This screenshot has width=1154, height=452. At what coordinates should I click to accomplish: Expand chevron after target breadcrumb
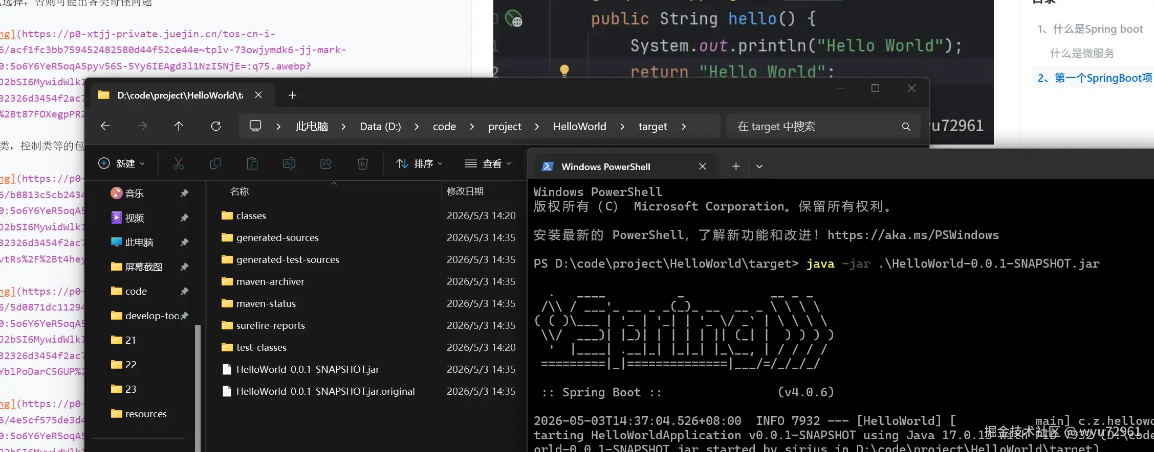coord(684,127)
